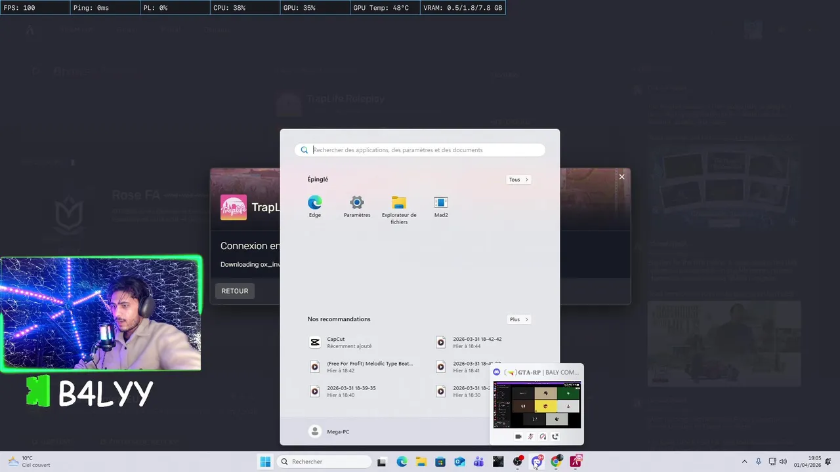Switch to Discord on the taskbar
The height and width of the screenshot is (472, 840).
pos(537,462)
